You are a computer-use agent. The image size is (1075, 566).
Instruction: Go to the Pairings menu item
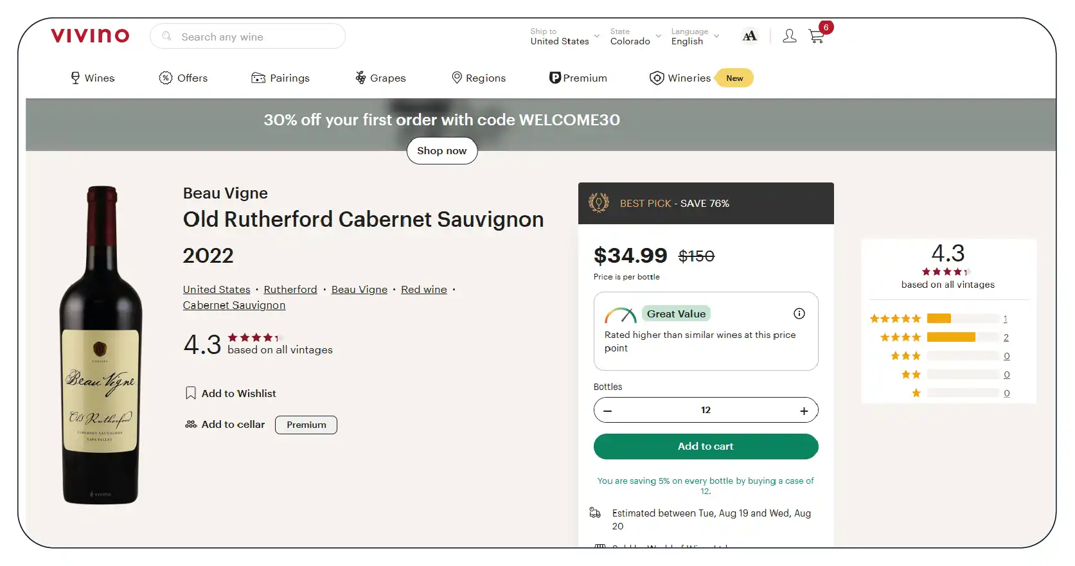pyautogui.click(x=280, y=78)
